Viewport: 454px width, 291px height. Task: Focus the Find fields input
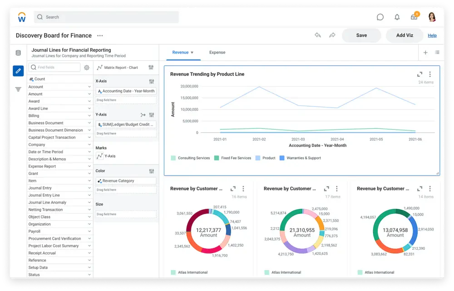click(x=55, y=68)
